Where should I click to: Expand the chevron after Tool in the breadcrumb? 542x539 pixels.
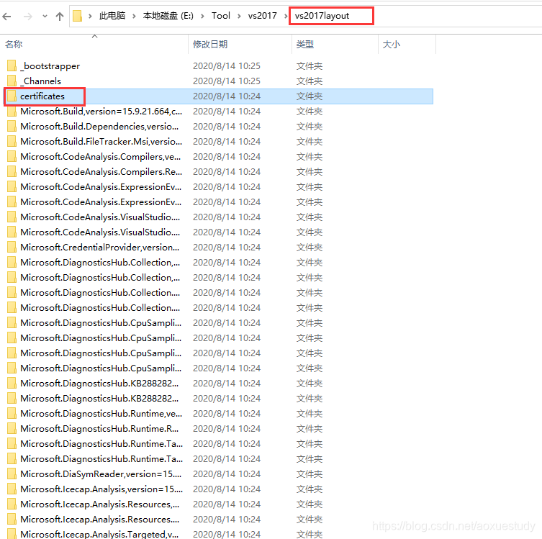coord(239,16)
